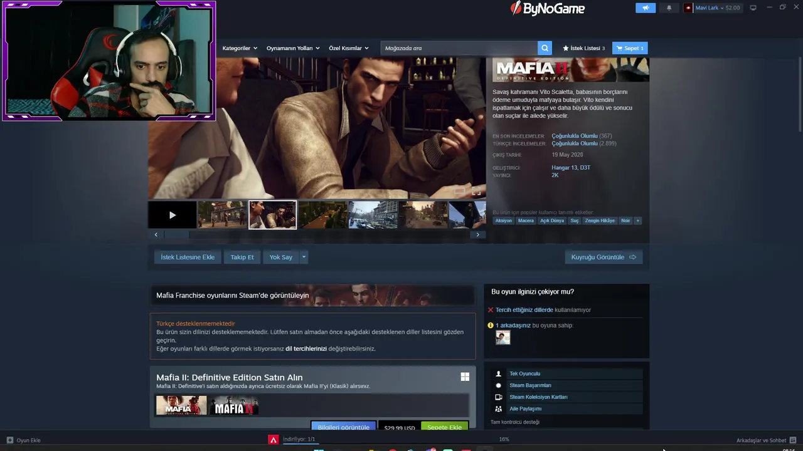Open the announcements megaphone icon
The height and width of the screenshot is (451, 803).
645,8
